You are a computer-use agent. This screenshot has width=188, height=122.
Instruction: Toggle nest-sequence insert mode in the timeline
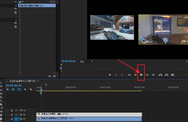(8, 89)
